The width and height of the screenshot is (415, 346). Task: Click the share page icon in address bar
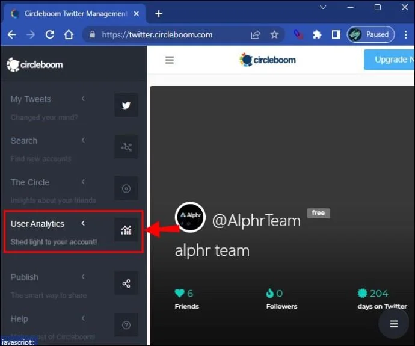pos(256,35)
